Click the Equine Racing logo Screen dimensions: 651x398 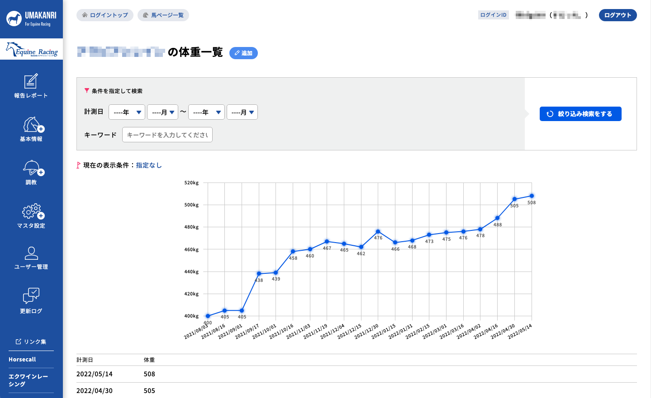click(32, 50)
